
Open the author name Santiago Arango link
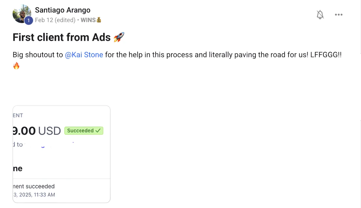63,10
